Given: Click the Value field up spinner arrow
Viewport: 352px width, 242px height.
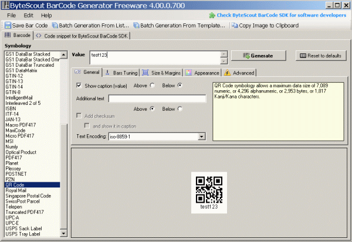Looking at the screenshot, I should [224, 54].
